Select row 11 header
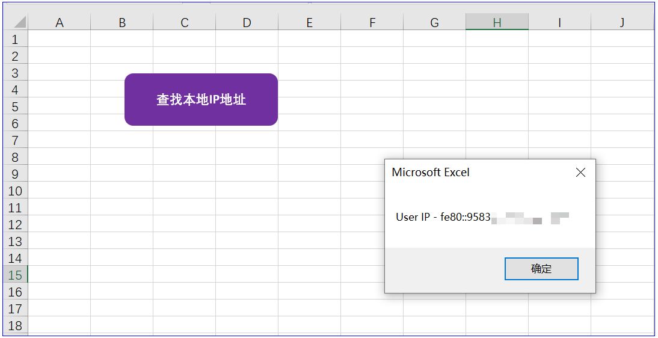The width and height of the screenshot is (658, 338). (x=16, y=207)
